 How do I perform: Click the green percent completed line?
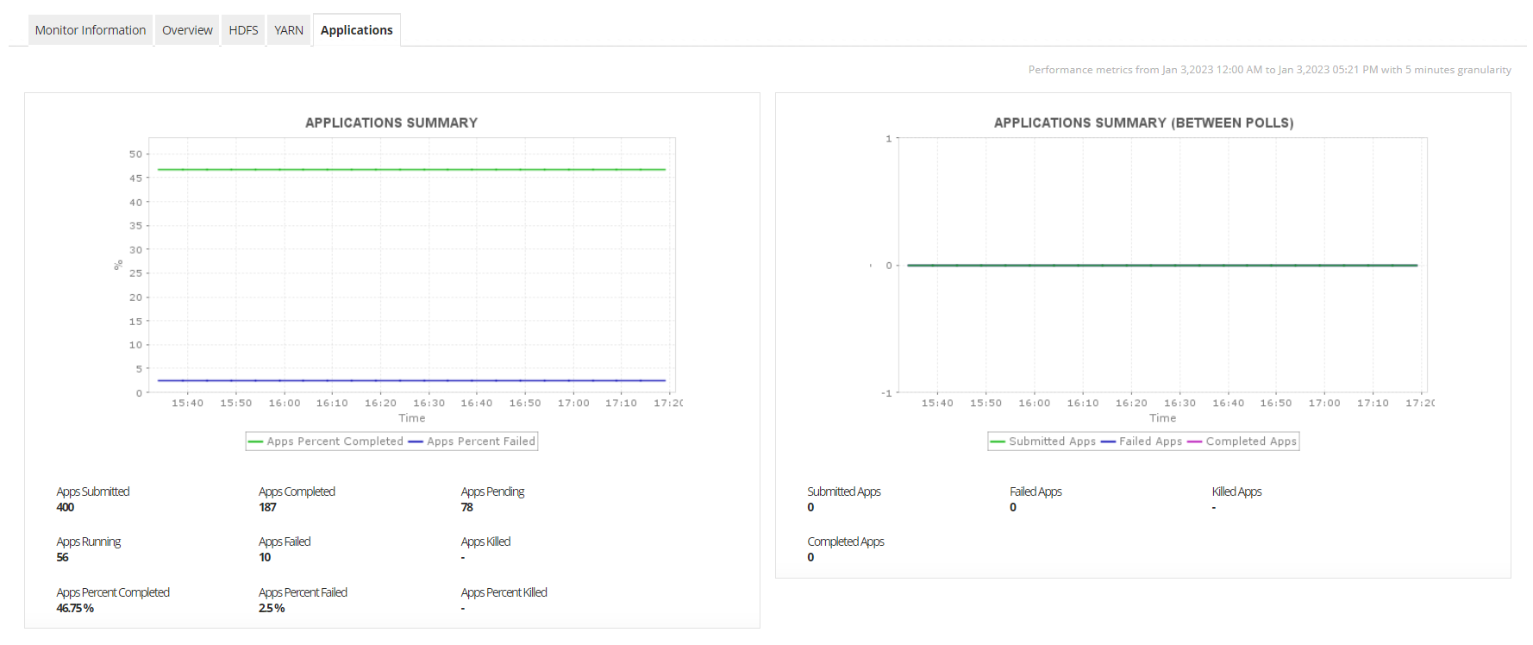[411, 170]
